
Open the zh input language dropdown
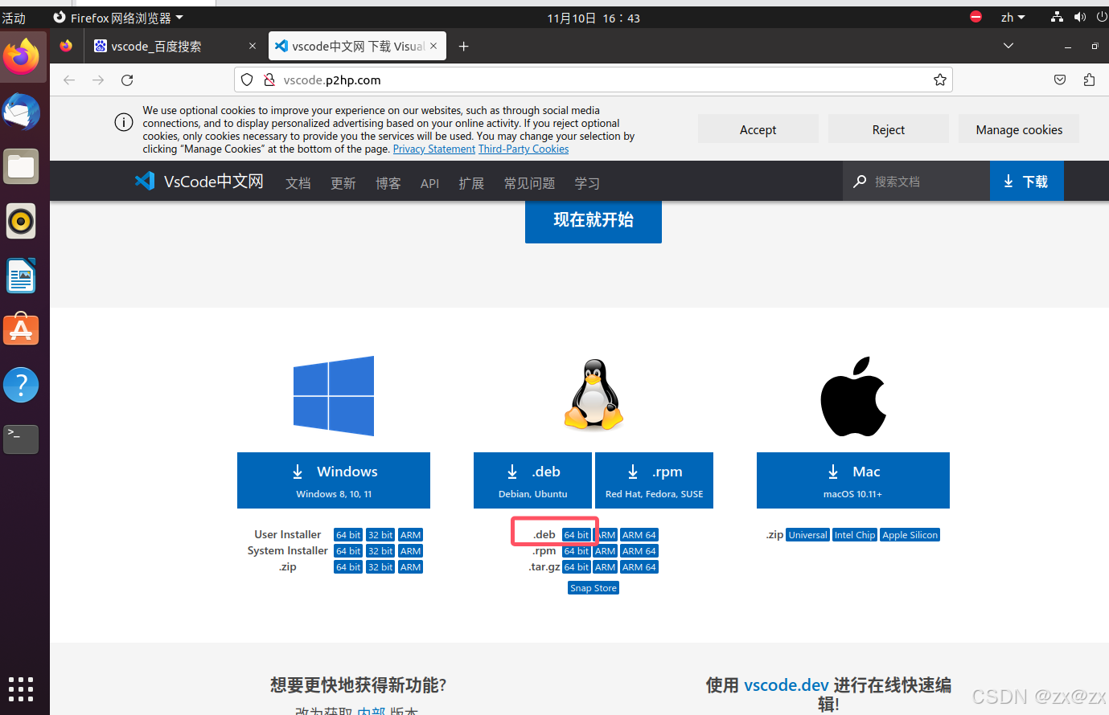pyautogui.click(x=1012, y=18)
